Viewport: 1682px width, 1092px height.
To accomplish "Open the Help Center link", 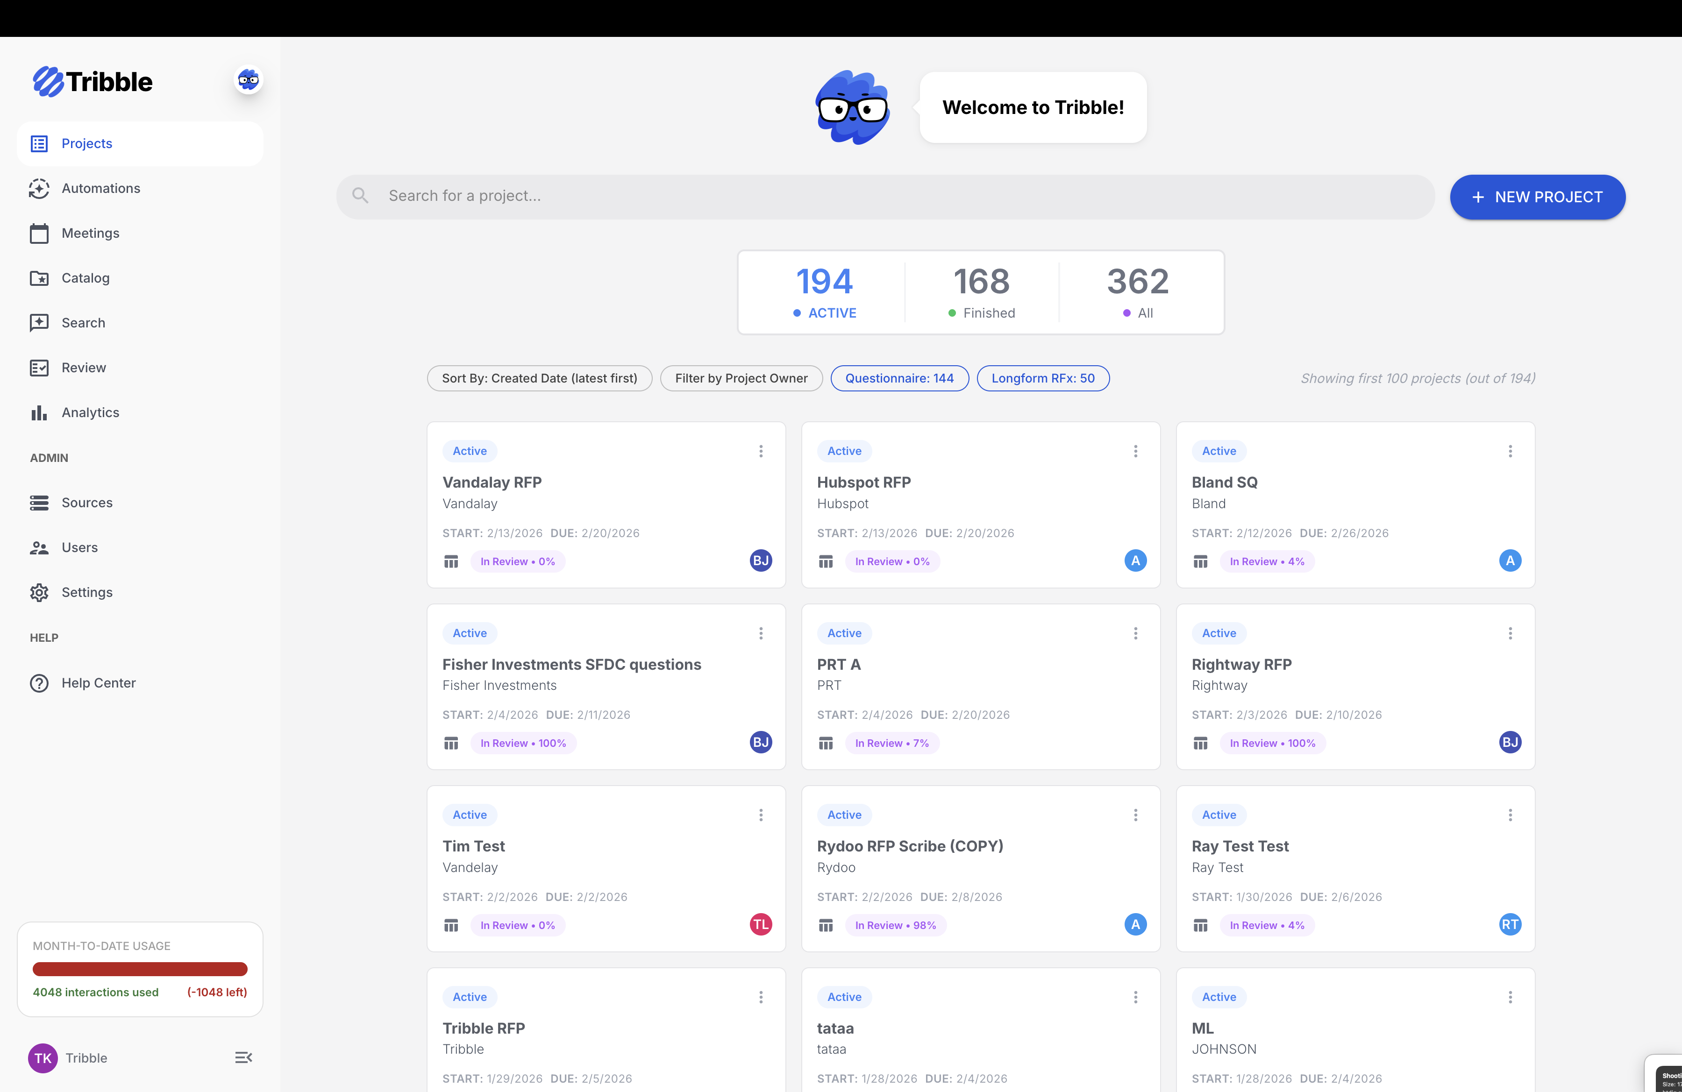I will tap(98, 683).
